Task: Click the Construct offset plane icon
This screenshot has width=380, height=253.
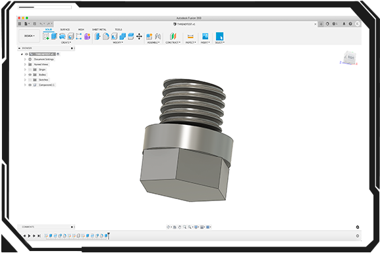Action: [173, 37]
